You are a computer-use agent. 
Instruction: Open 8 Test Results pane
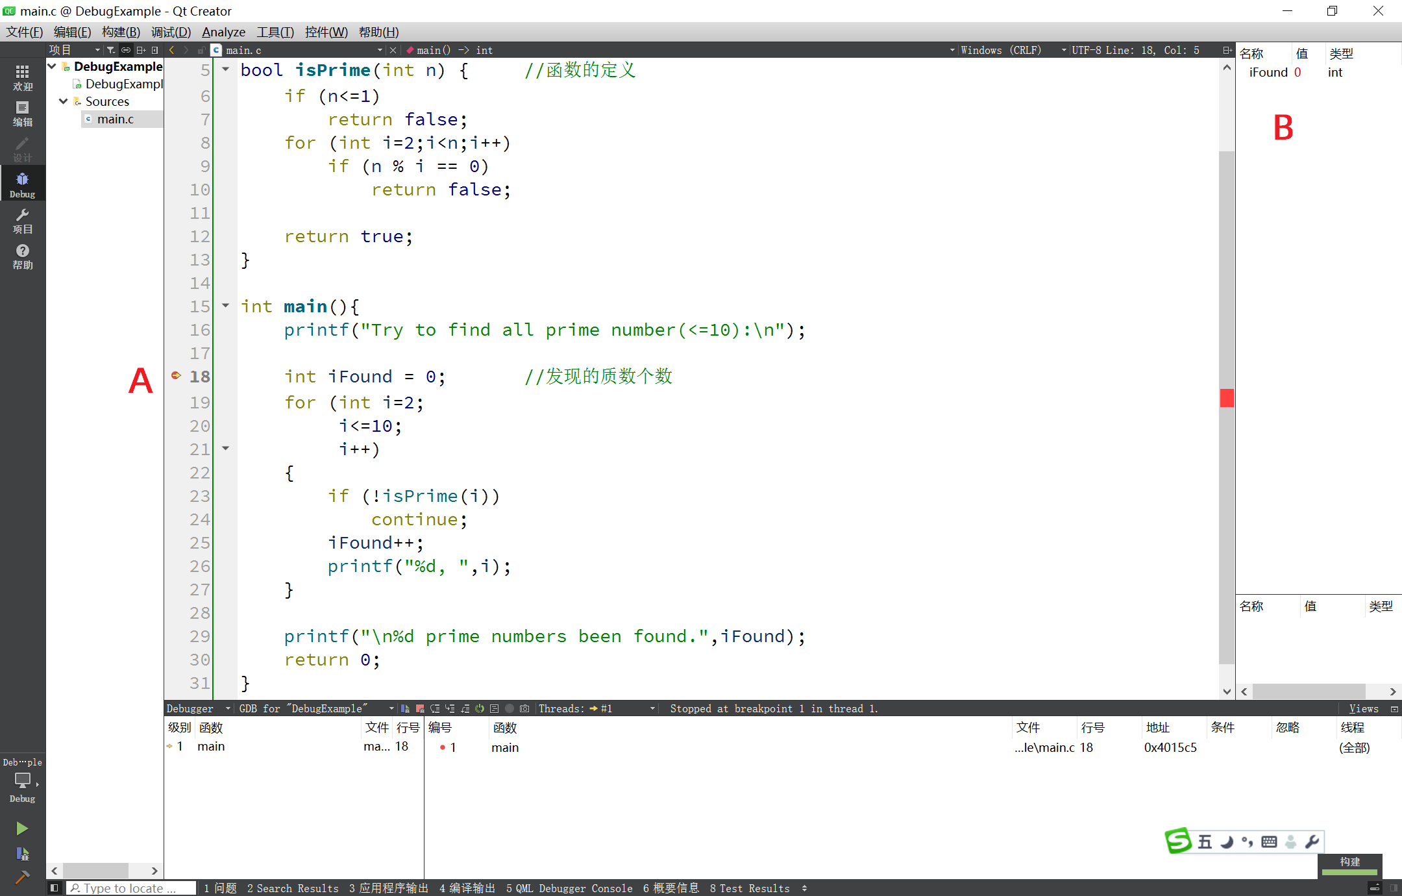750,888
